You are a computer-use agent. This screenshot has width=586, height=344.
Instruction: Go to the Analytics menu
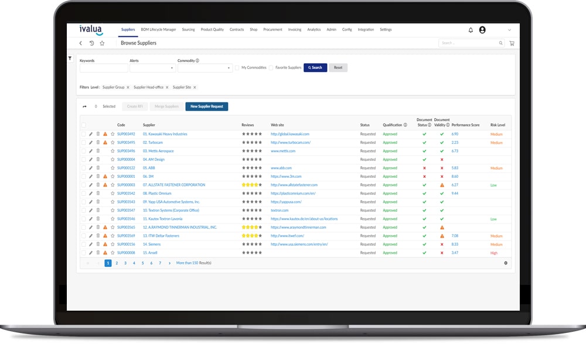(x=314, y=29)
